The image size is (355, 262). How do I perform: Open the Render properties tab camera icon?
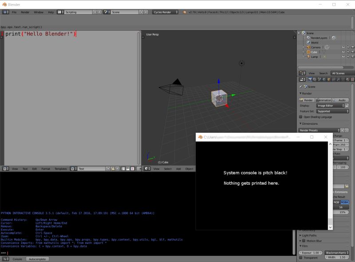tap(310, 79)
